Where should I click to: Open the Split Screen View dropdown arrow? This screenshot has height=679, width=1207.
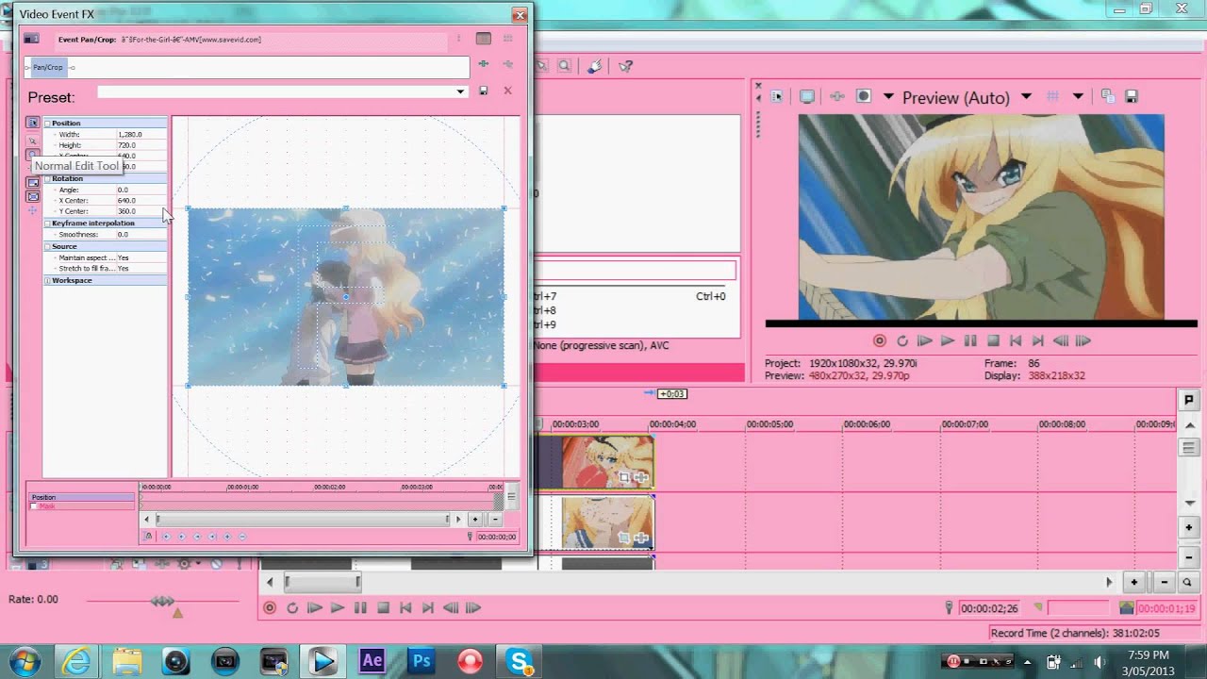[x=888, y=96]
